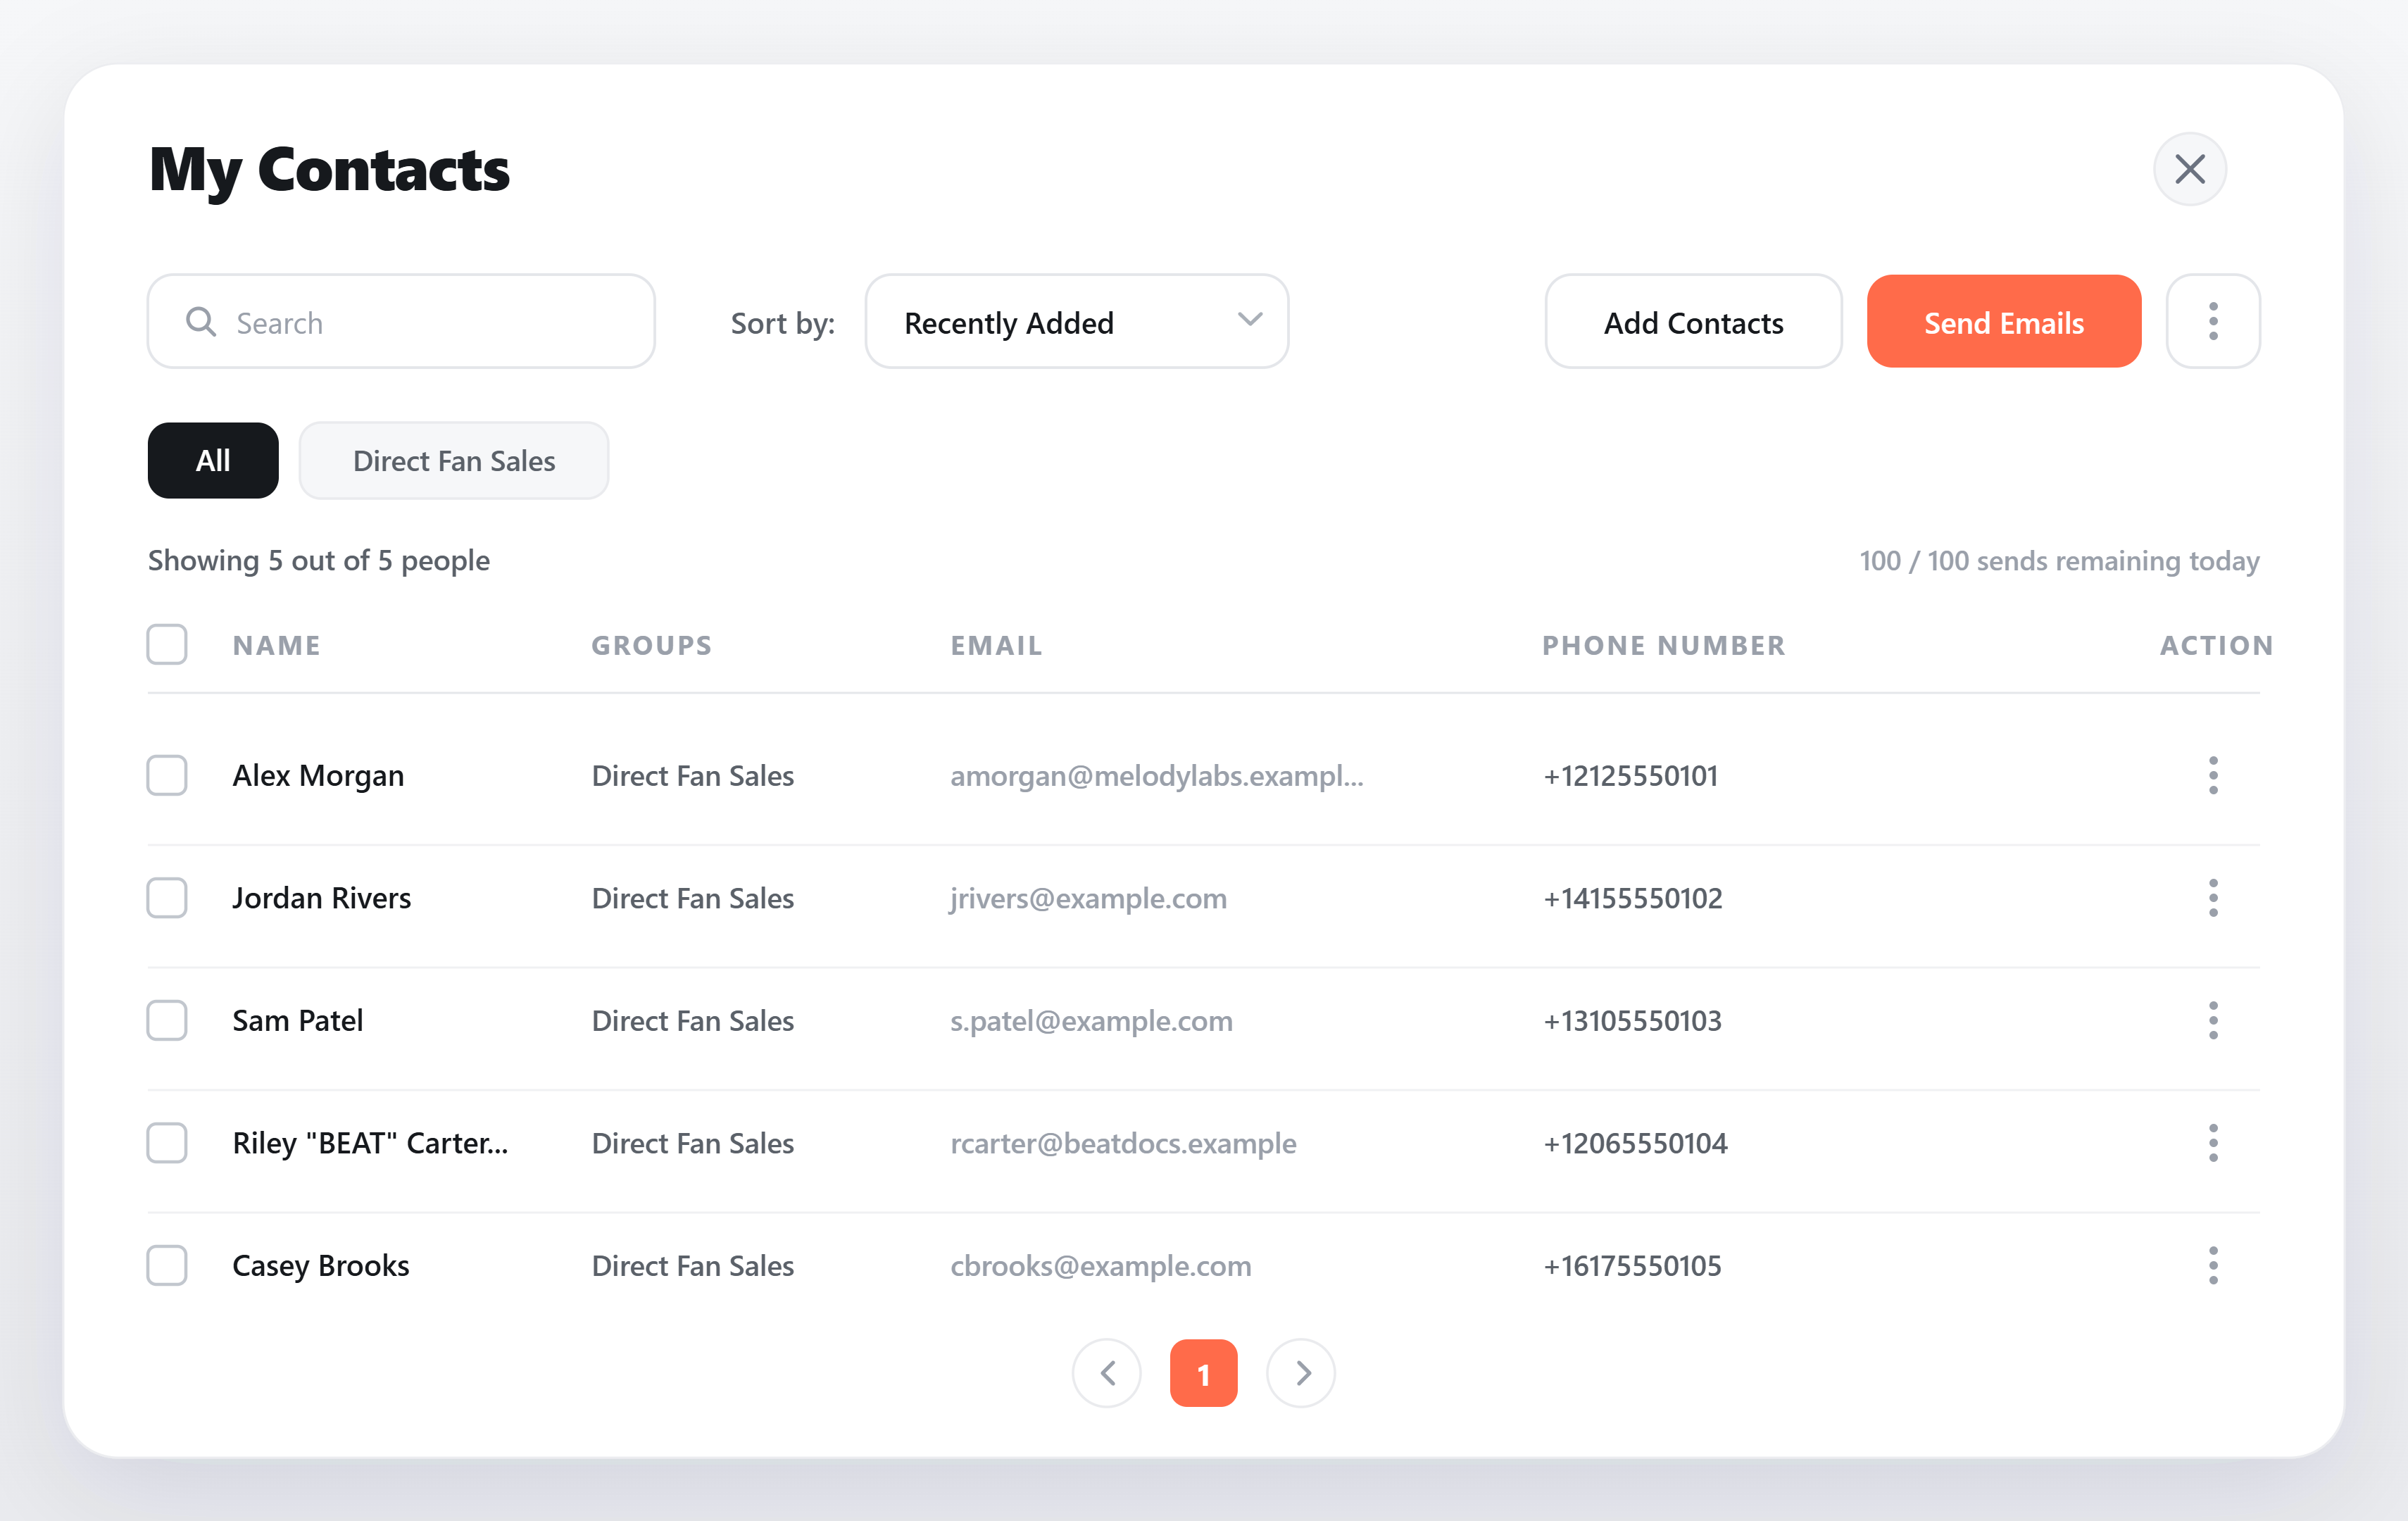2408x1521 pixels.
Task: Click the Add Contacts button
Action: (1693, 322)
